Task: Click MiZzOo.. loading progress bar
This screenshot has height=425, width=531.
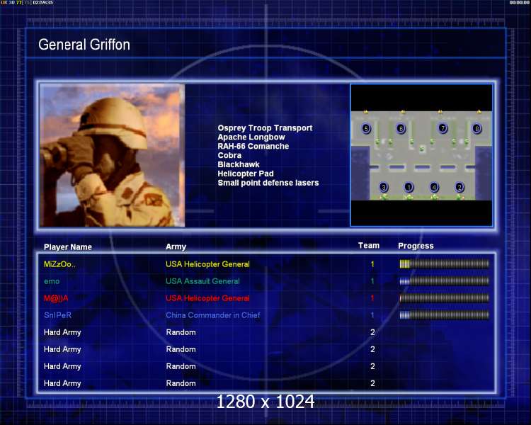Action: 445,263
